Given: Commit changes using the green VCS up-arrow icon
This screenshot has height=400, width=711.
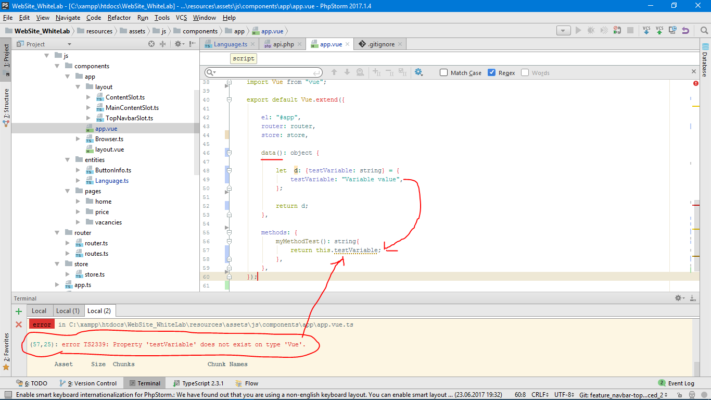Looking at the screenshot, I should coord(659,31).
